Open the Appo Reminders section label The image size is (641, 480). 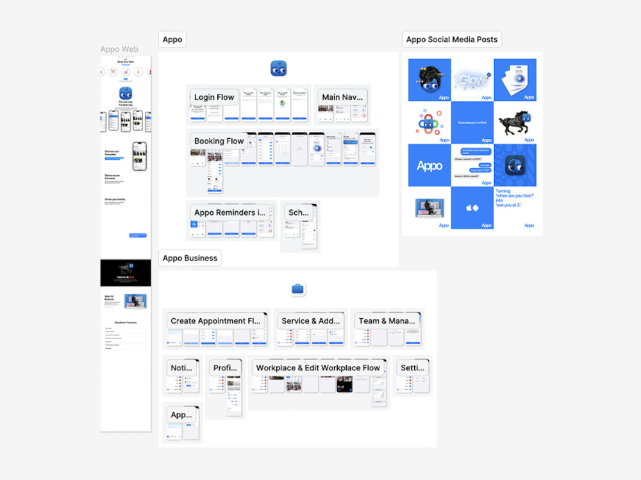[x=229, y=212]
